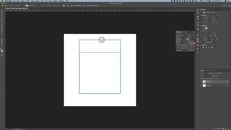
Task: Switch to the Paragraph tab
Action: [185, 32]
